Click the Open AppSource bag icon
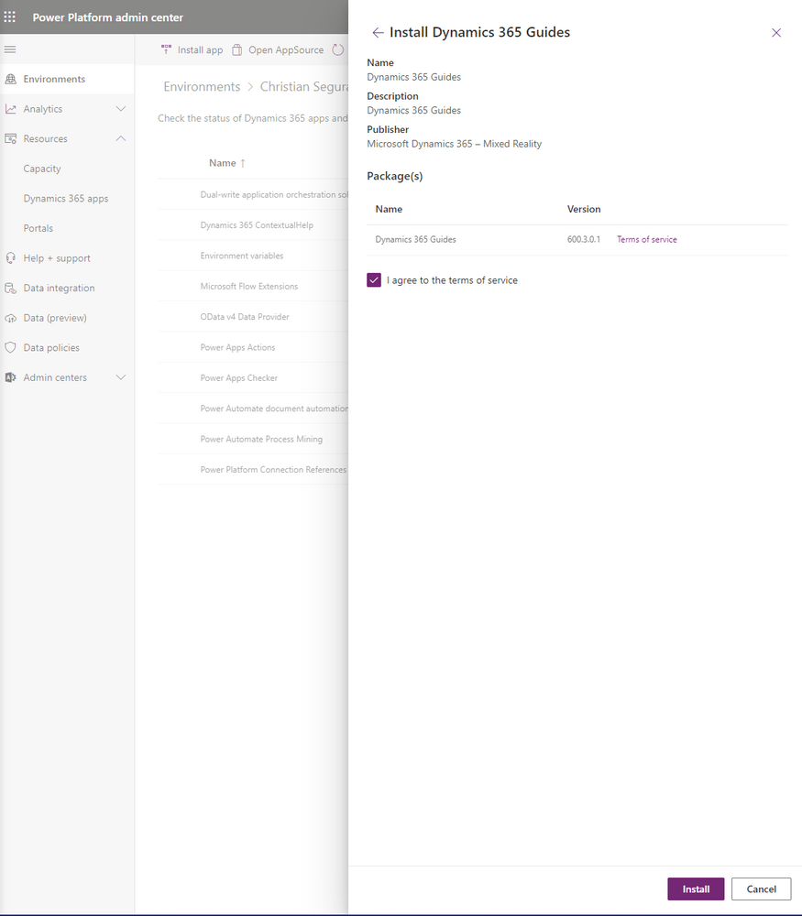This screenshot has height=916, width=802. [x=236, y=49]
